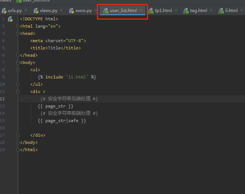The height and width of the screenshot is (194, 245).
Task: Click the comment on line 12
Action: (69, 99)
